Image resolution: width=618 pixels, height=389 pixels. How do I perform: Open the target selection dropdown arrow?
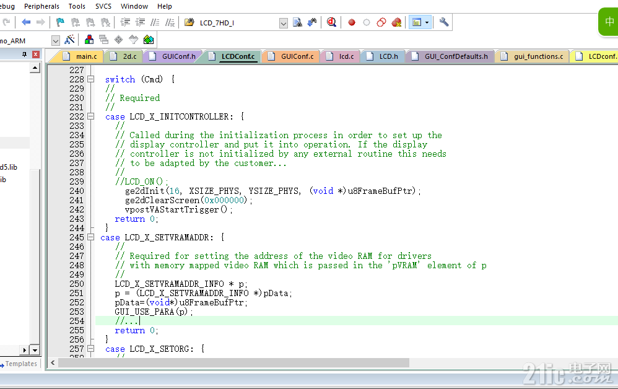[56, 41]
